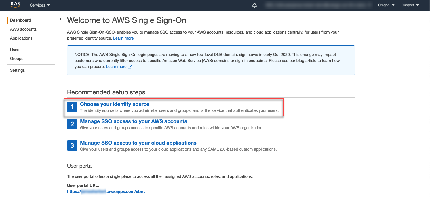Open Manage SSO access to your AWS accounts

pyautogui.click(x=134, y=121)
